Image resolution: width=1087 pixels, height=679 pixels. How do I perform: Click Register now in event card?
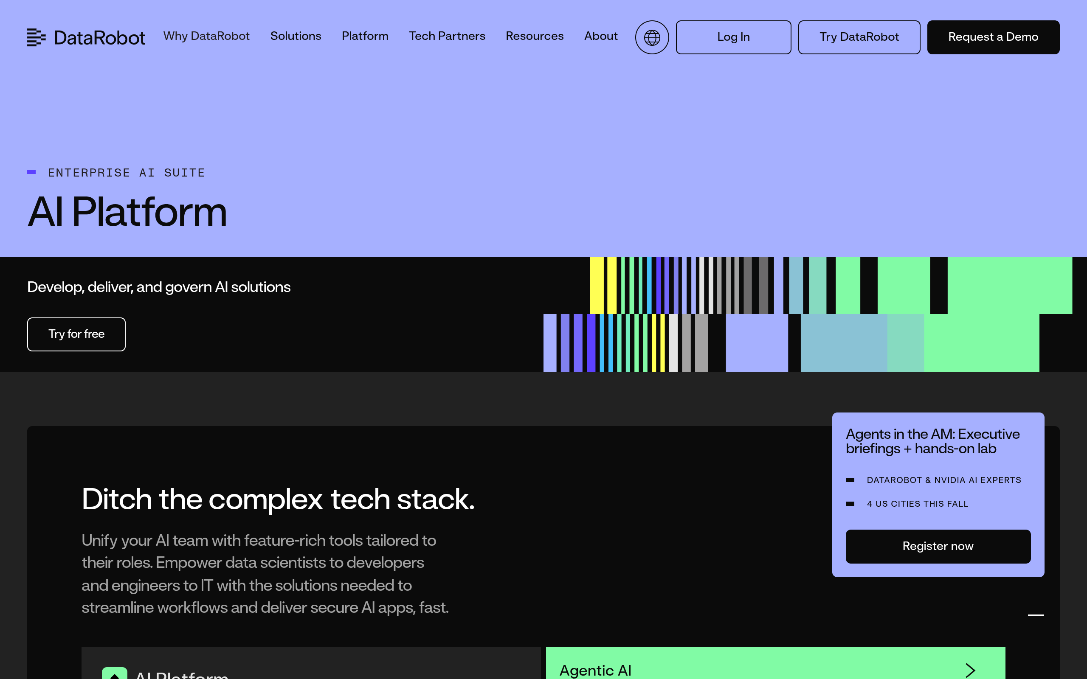pyautogui.click(x=938, y=546)
